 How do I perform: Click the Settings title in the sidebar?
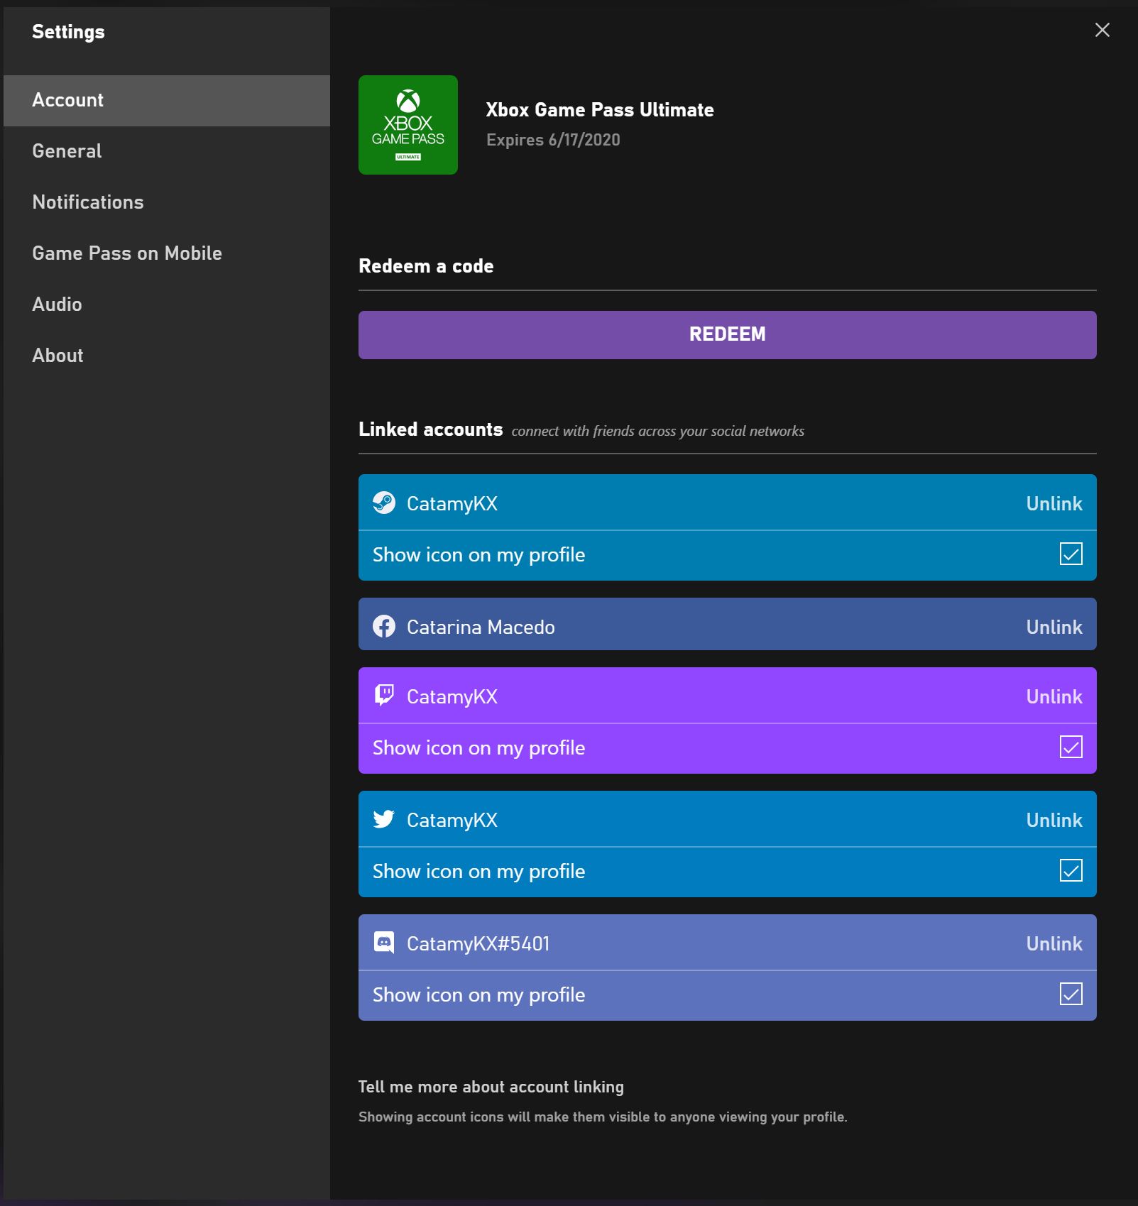[68, 32]
